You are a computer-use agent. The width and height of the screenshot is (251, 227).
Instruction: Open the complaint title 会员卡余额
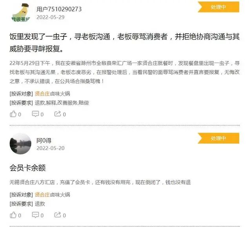[27, 168]
